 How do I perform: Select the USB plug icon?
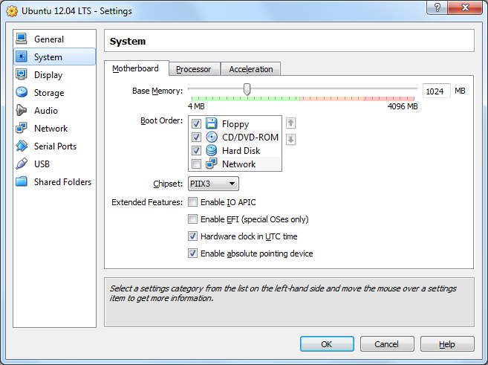tap(22, 164)
